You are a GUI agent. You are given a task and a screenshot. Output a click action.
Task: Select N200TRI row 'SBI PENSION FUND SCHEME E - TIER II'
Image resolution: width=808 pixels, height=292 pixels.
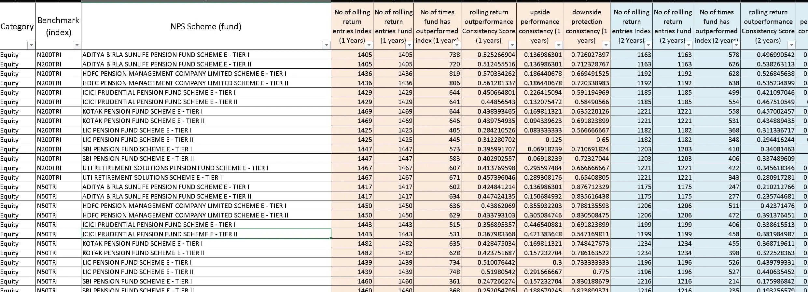pos(206,159)
